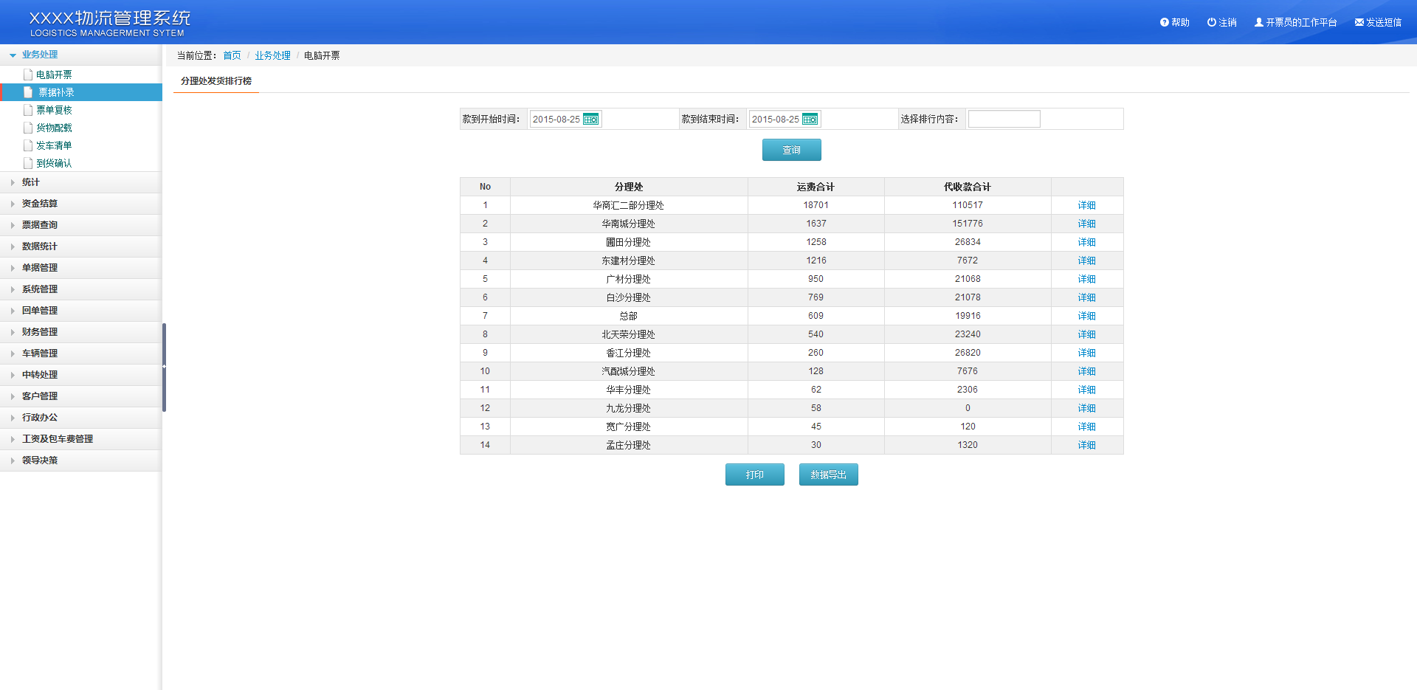Viewport: 1417px width, 690px height.
Task: Expand the 票据查询 sidebar section
Action: coord(80,225)
